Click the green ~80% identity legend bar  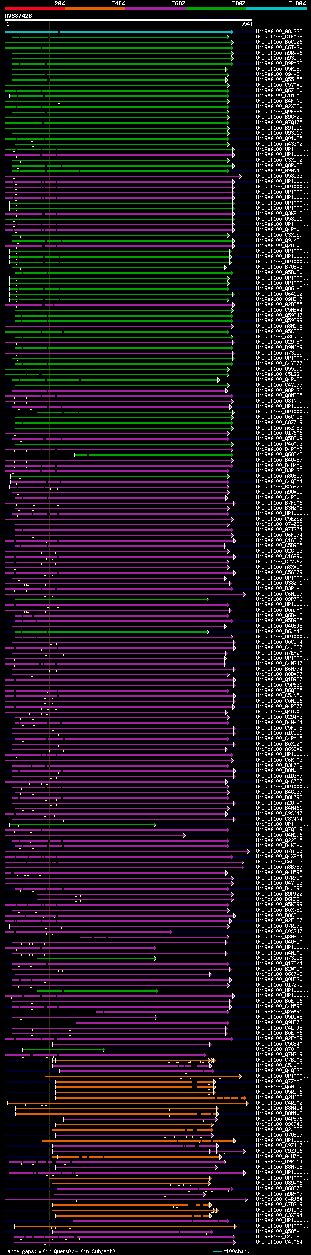coord(215,8)
